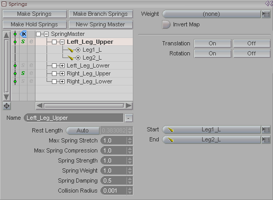This screenshot has width=273, height=200.
Task: Enable the Invert Map toggle
Action: point(166,24)
